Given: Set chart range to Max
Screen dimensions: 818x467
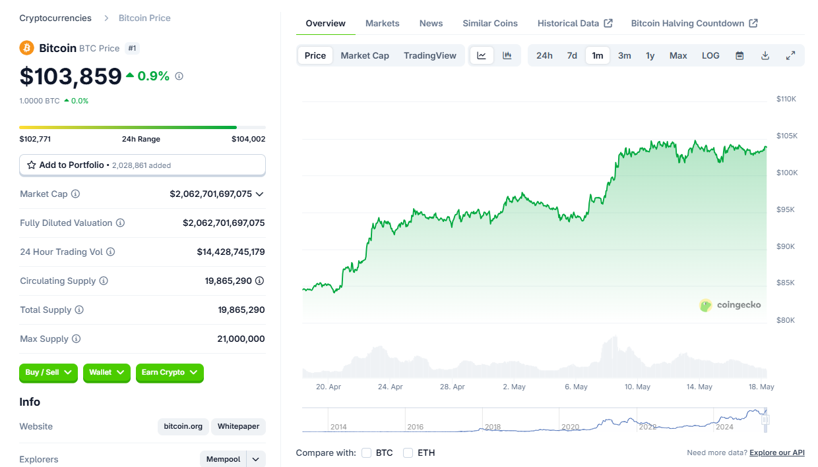Looking at the screenshot, I should [679, 56].
